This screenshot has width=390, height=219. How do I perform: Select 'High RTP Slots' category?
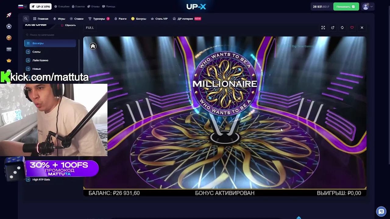[50, 179]
